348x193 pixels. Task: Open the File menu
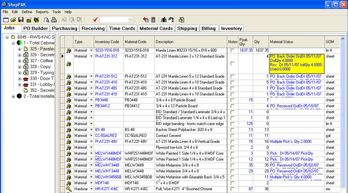[5, 12]
